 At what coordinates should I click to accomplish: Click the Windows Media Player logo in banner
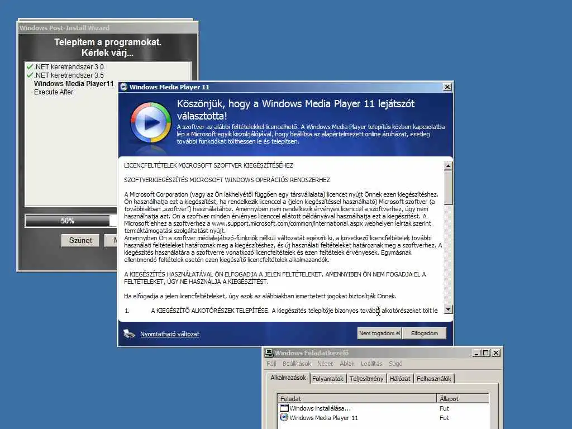click(151, 122)
